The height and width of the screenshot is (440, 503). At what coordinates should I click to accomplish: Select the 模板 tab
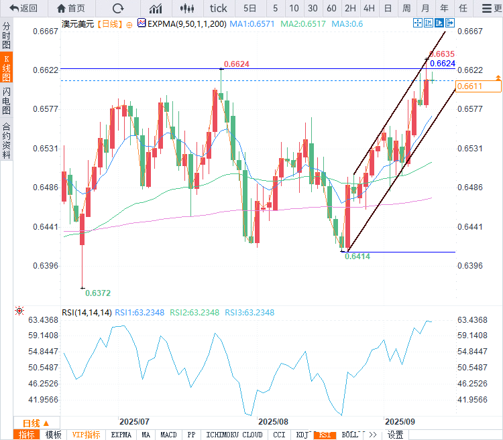[x=53, y=435]
